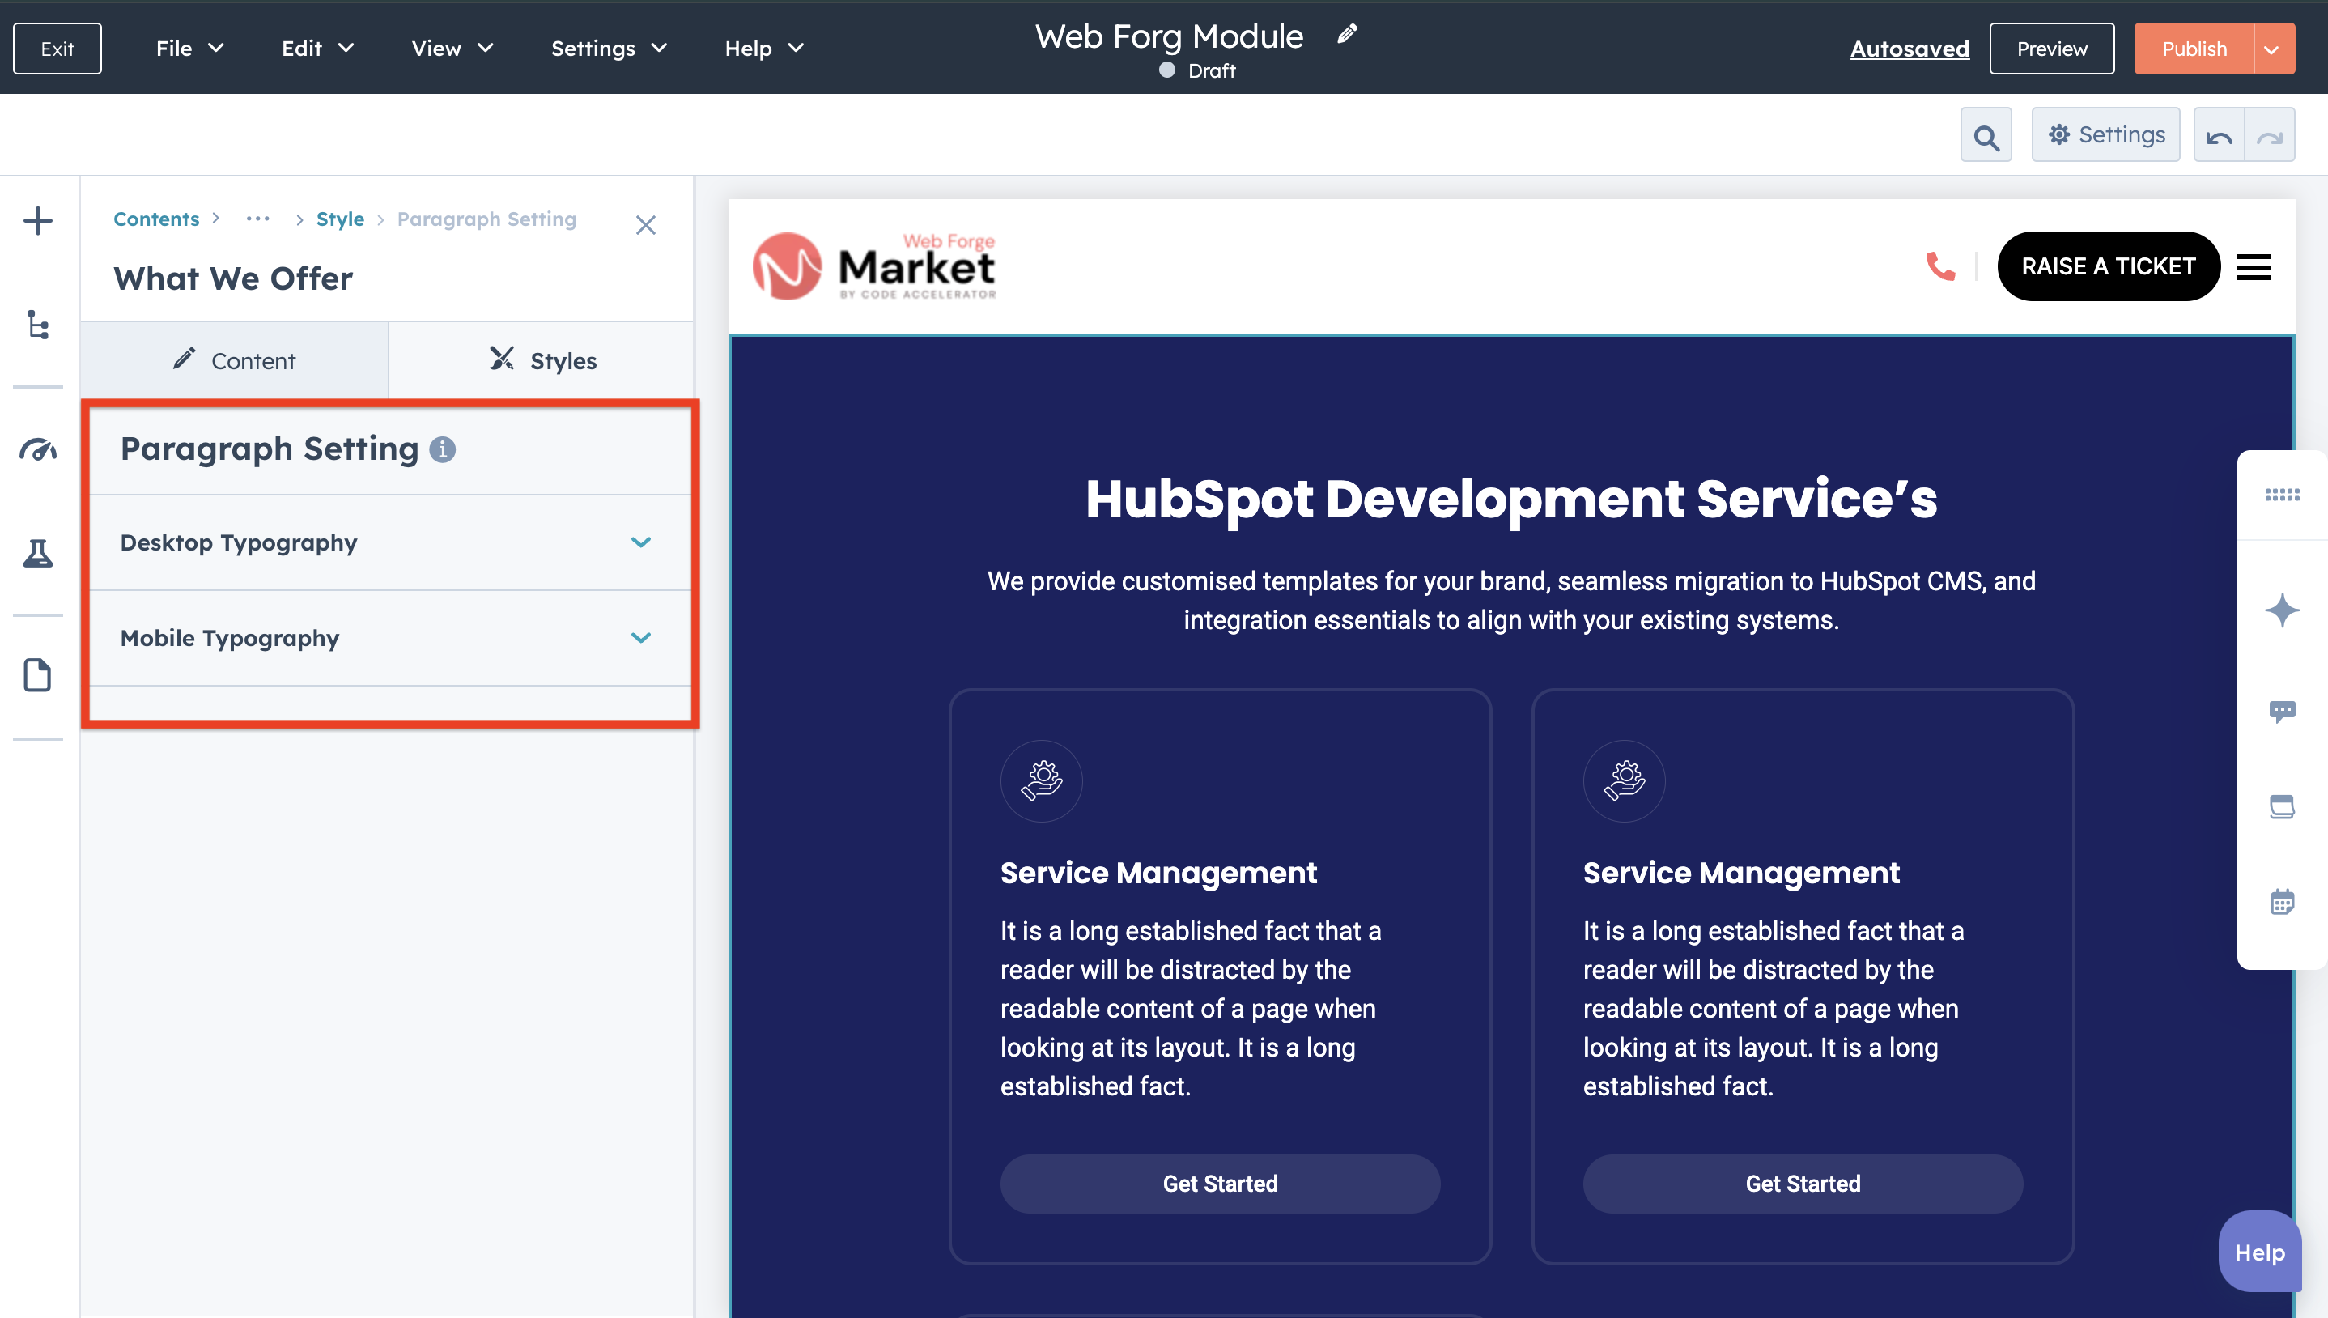Screen dimensions: 2328x1318
Task: Open the File menu
Action: point(188,49)
